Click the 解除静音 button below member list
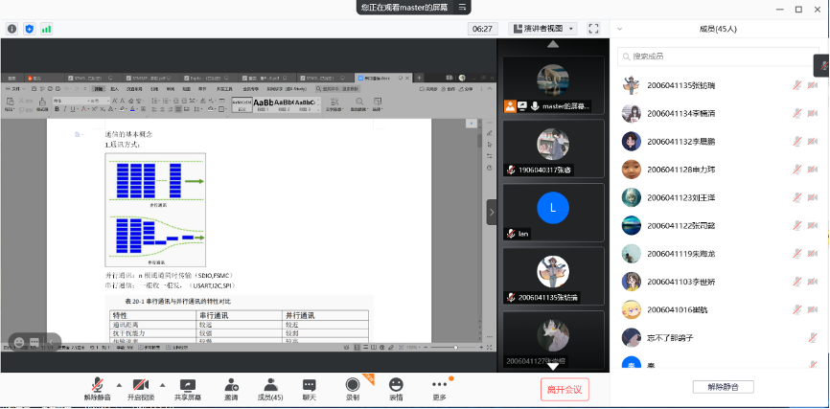 click(723, 387)
